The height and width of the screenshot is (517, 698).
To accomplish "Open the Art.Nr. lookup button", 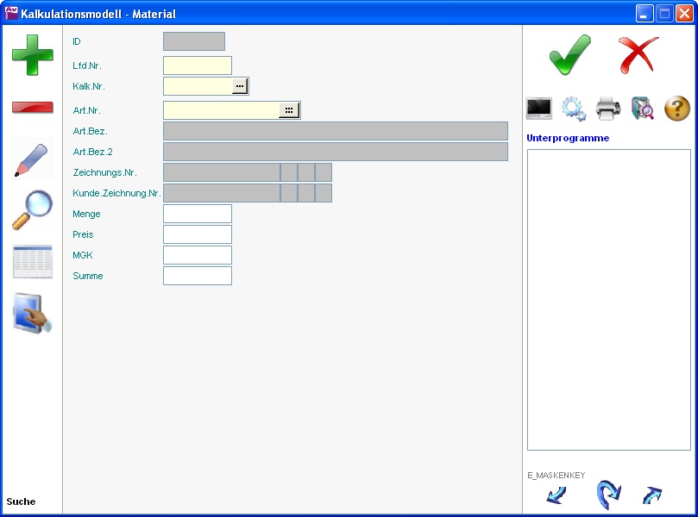I will 289,110.
